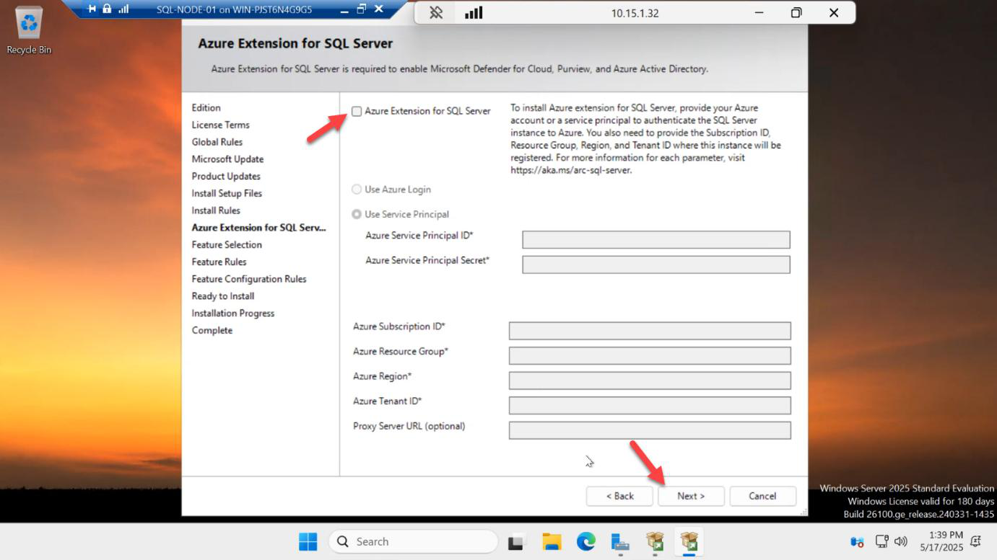Click the https://aka.ms/arc-sql-server link text

570,171
